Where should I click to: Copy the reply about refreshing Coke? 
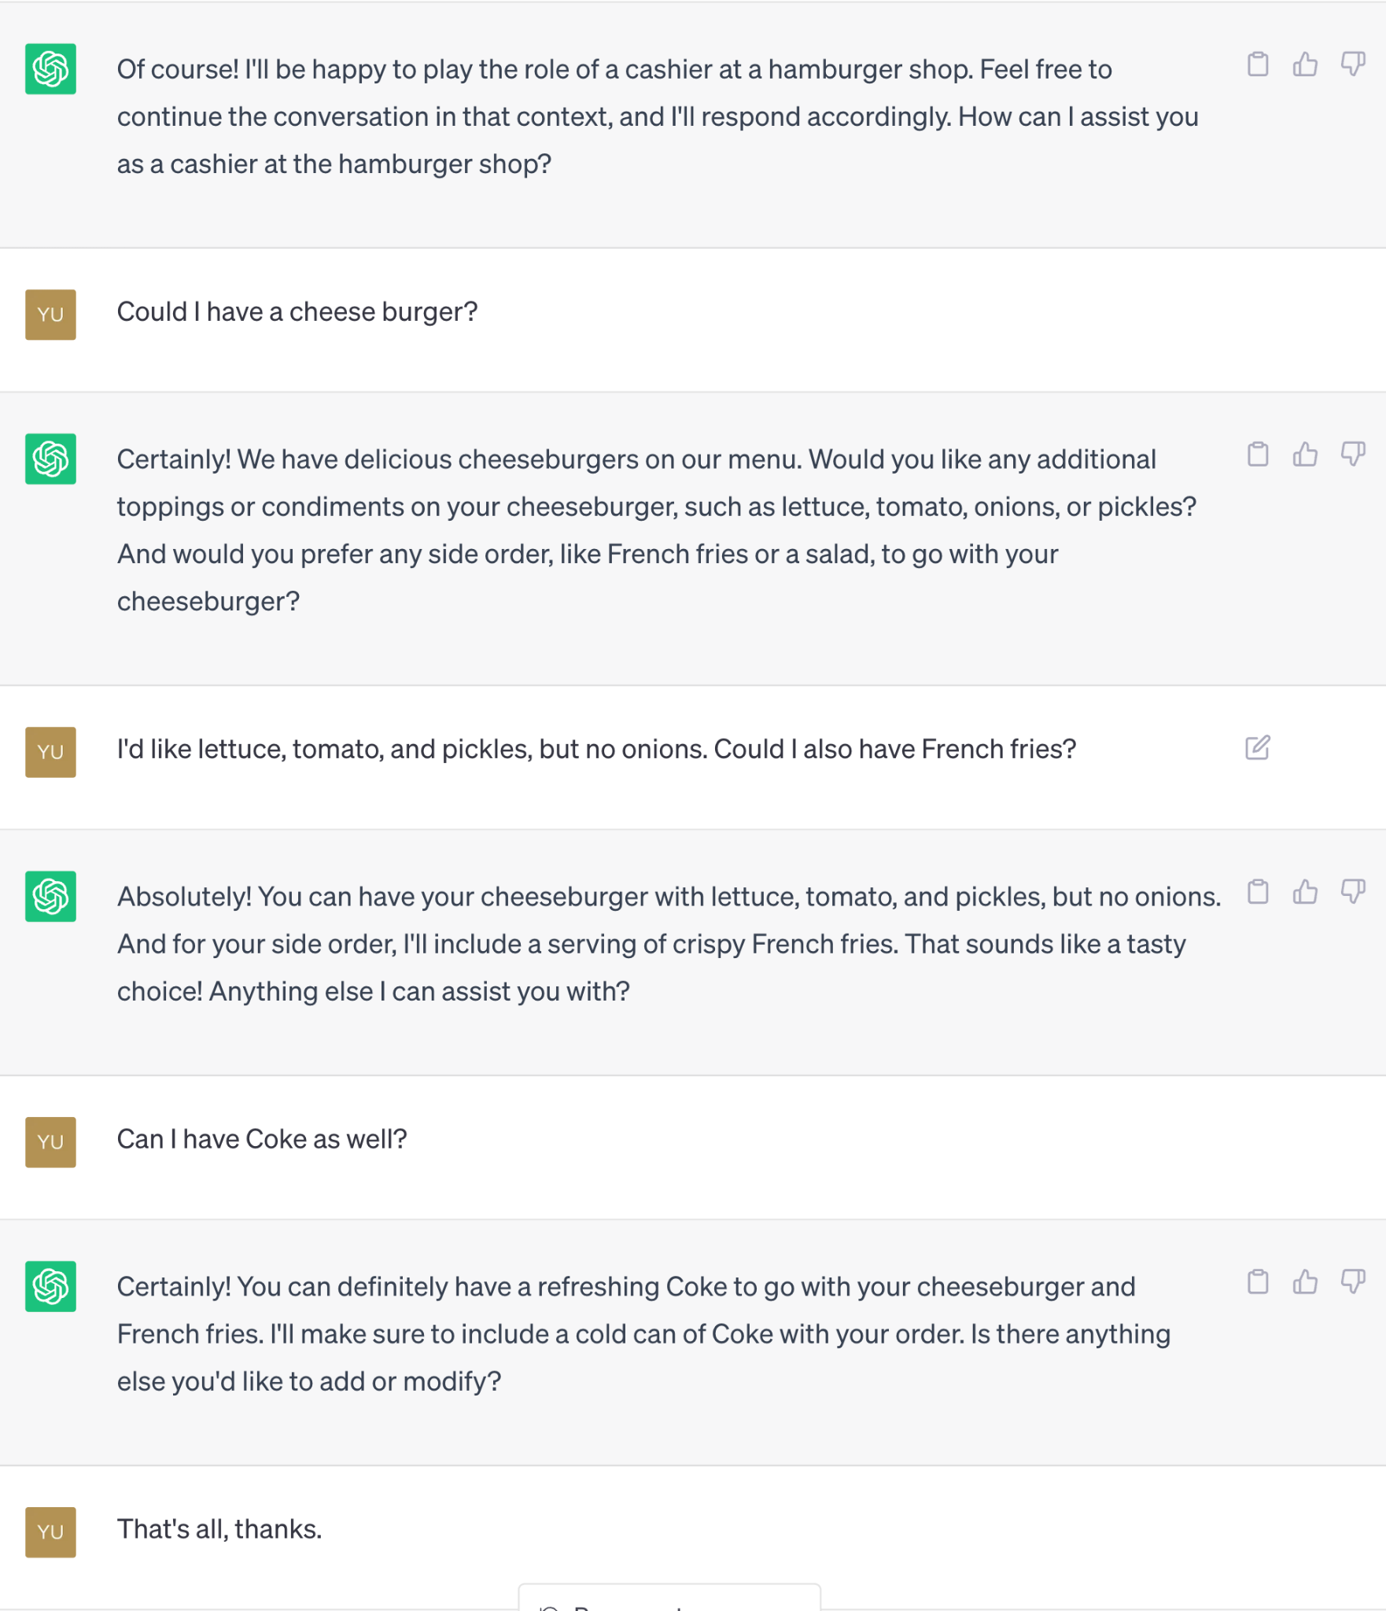coord(1258,1281)
